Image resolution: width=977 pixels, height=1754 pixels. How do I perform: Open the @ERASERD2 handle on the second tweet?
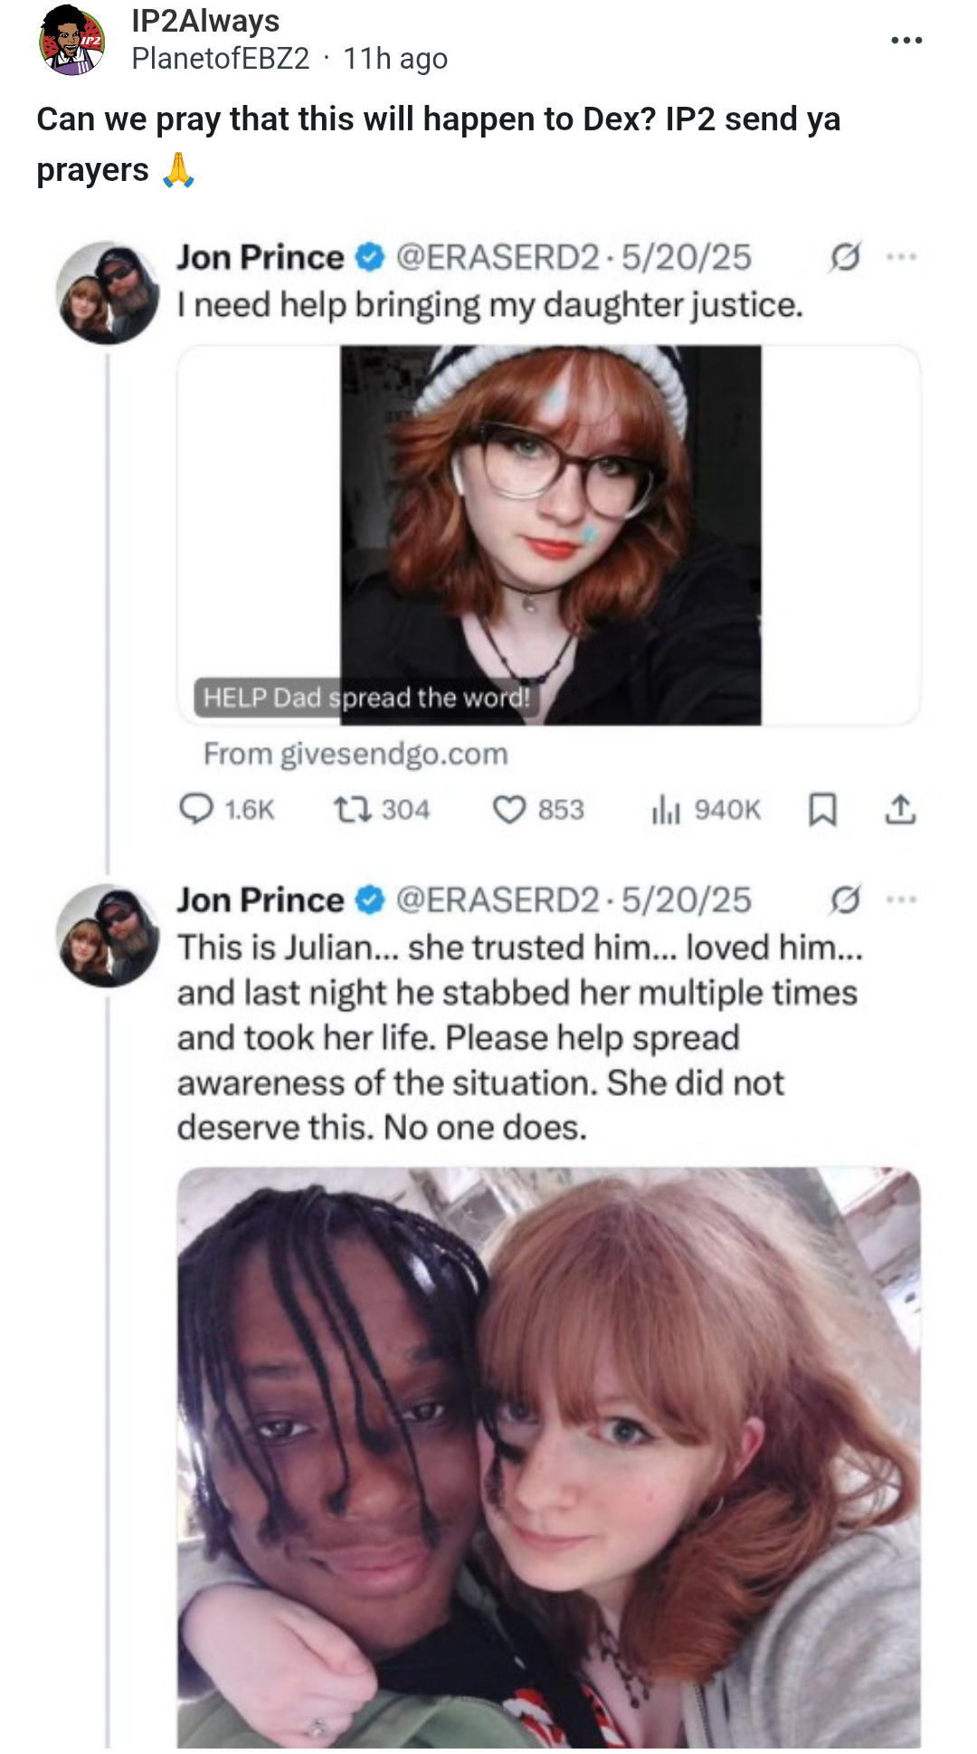click(498, 901)
